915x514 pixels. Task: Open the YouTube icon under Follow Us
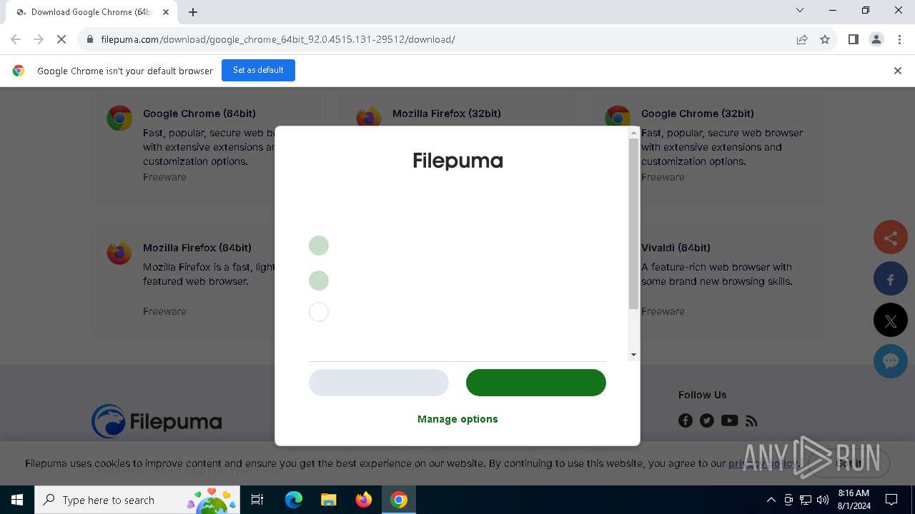click(x=729, y=420)
